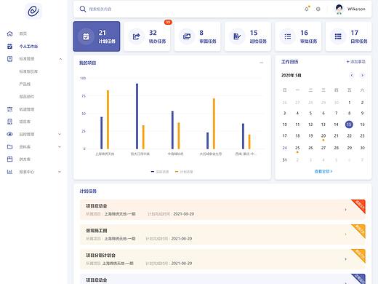
Task: Click the edit-document icon on the 15 card
Action: pyautogui.click(x=237, y=36)
